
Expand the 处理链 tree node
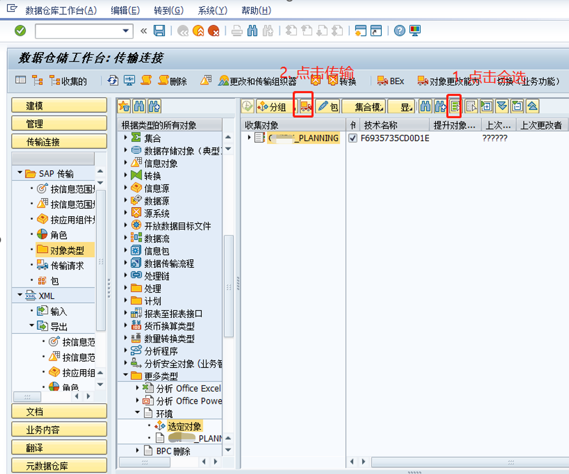(x=126, y=275)
